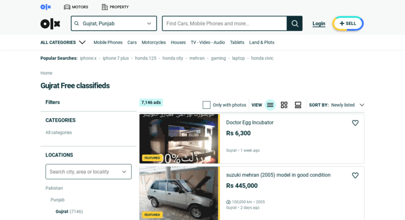Viewport: 405px width, 220px height.
Task: Select Gujrat (7146) location
Action: tap(69, 212)
